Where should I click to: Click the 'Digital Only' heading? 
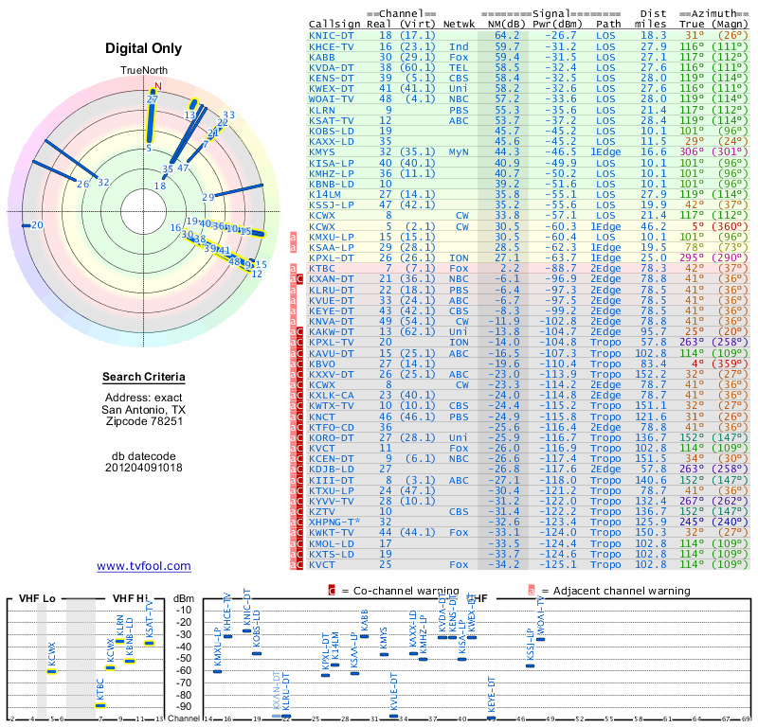144,48
